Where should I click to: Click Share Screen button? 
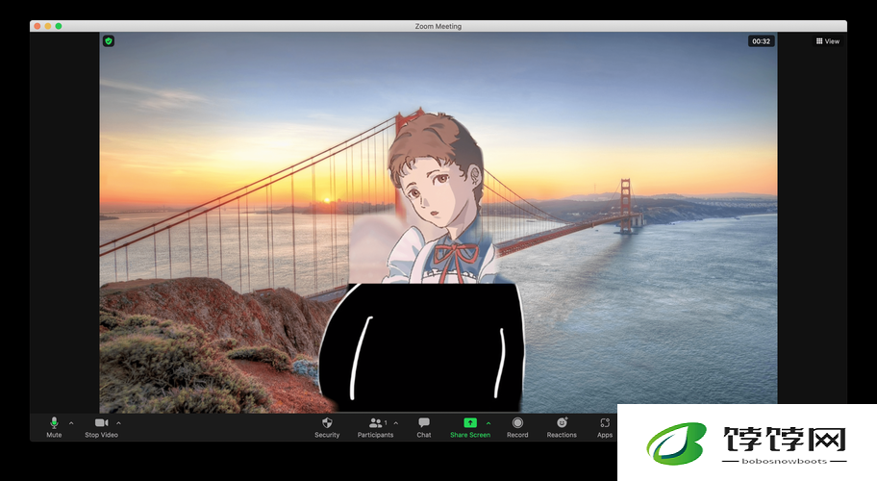[x=470, y=427]
